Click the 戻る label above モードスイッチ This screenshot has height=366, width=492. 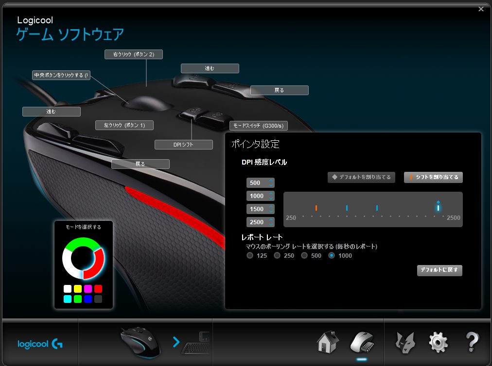[279, 90]
